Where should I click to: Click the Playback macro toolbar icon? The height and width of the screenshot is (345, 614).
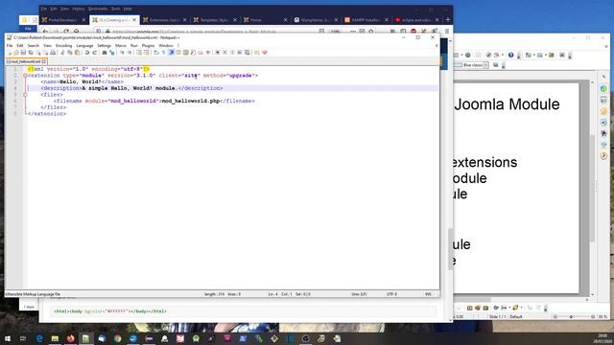click(x=232, y=53)
